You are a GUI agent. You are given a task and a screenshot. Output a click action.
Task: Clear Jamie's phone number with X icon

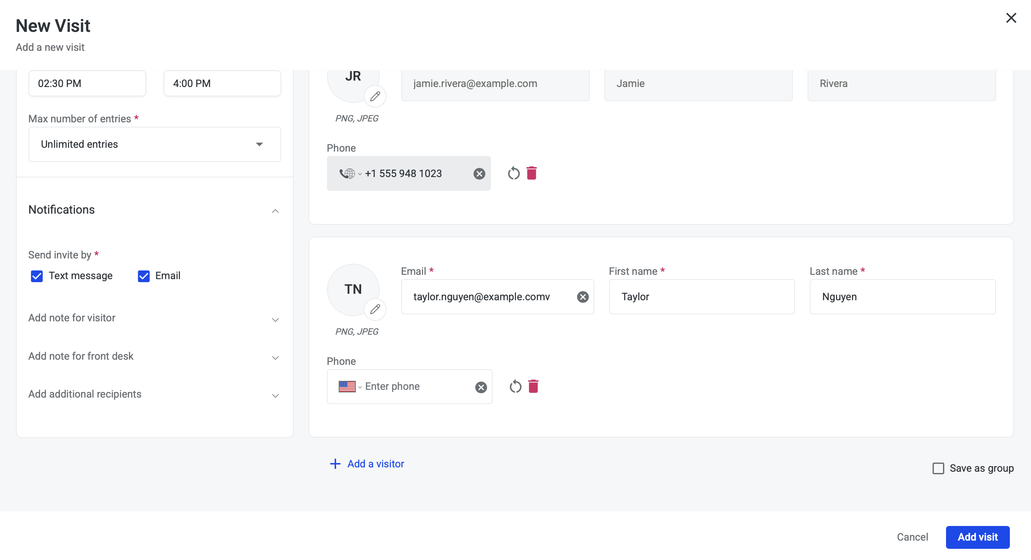[x=479, y=174]
